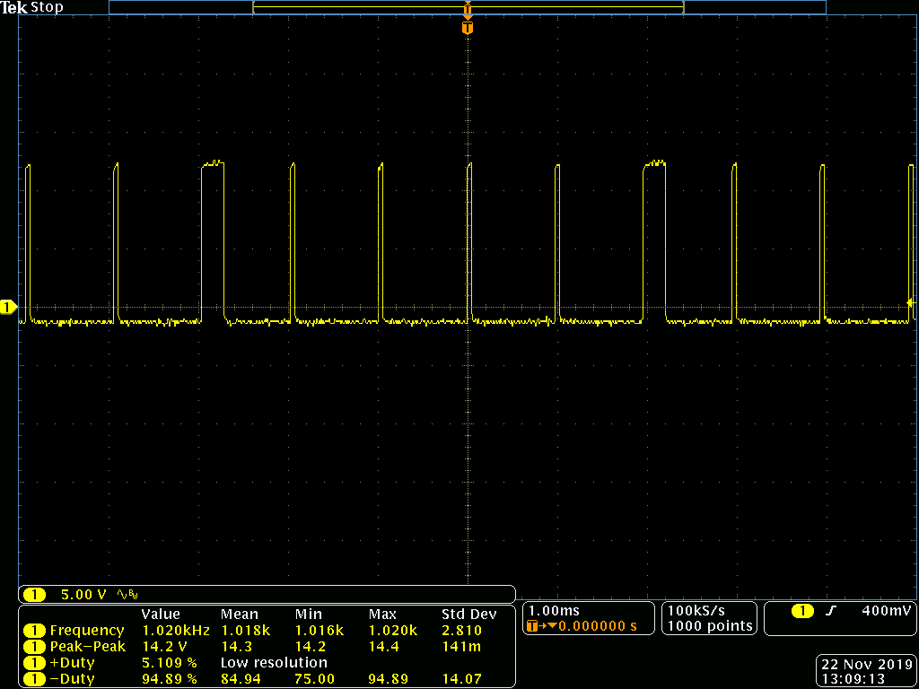The height and width of the screenshot is (689, 919).
Task: Click the channel 1 ground reference marker
Action: [8, 308]
